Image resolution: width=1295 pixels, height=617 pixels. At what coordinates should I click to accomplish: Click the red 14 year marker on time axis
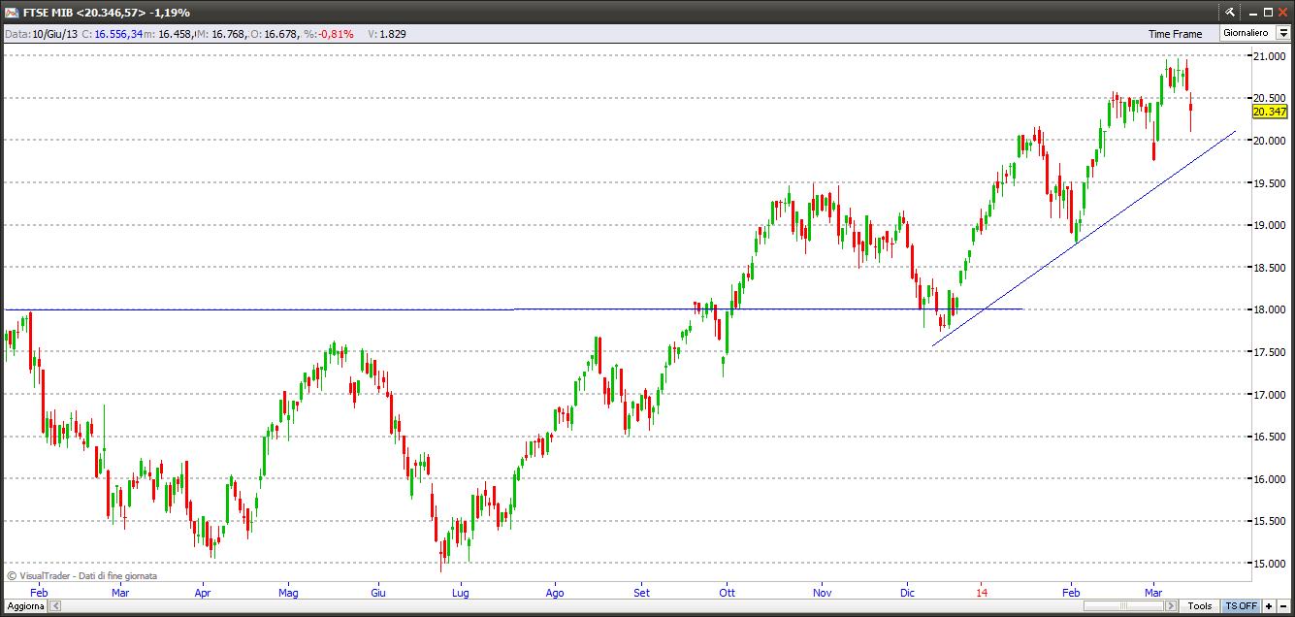tap(982, 591)
